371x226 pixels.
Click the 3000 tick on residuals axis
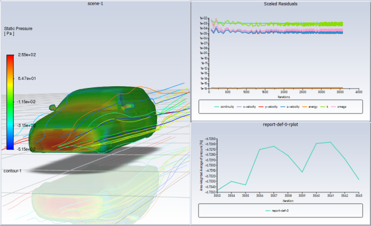tap(321, 92)
